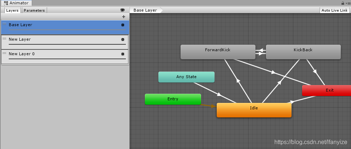Select the New Layer 0 row
This screenshot has height=149, width=351.
tap(65, 57)
